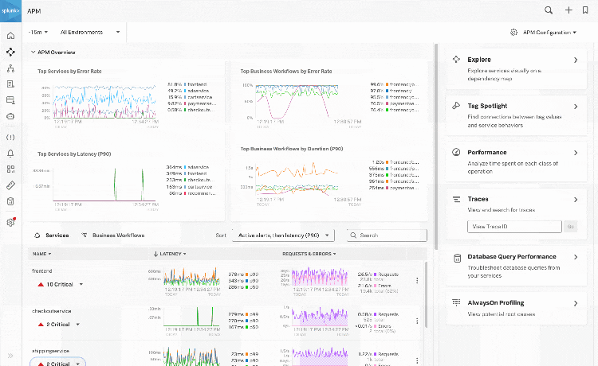Screen dimensions: 598x366
Task: Click the APM icon in the left sidebar
Action: click(10, 52)
